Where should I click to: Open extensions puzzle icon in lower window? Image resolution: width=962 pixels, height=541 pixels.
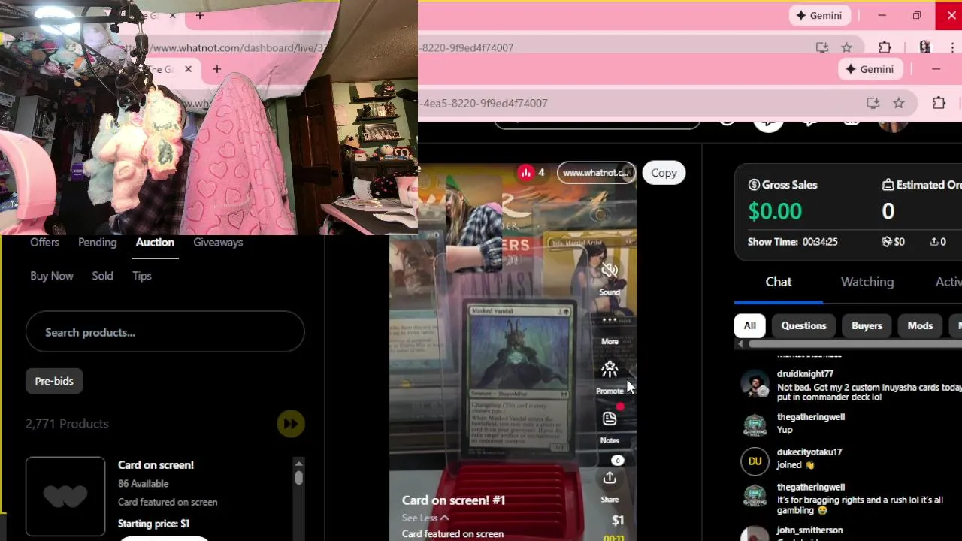(x=939, y=103)
